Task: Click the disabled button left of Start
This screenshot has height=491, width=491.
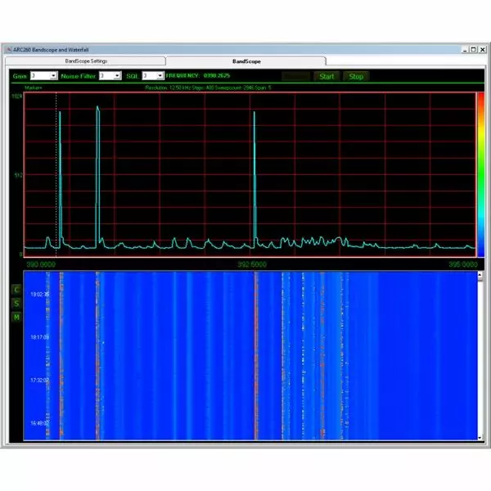Action: 295,76
